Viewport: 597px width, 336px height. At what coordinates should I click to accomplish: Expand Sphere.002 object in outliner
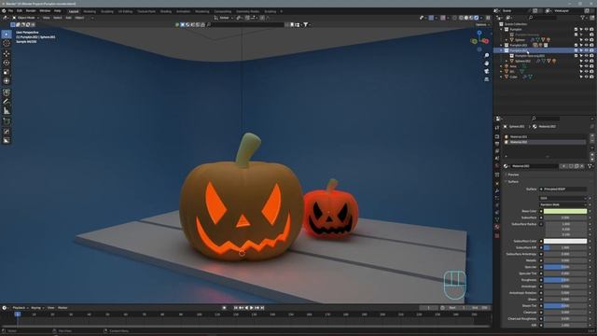click(507, 61)
